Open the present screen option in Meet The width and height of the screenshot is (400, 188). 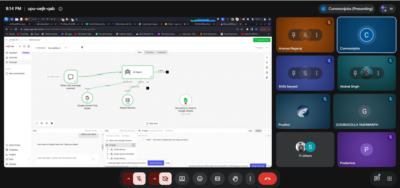(182, 179)
